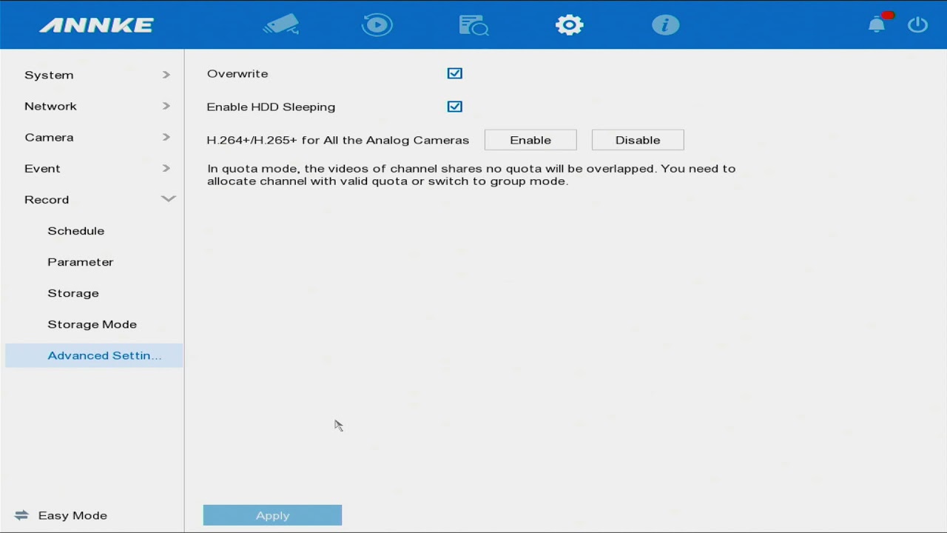
Task: Expand the Network menu arrow
Action: pyautogui.click(x=166, y=106)
